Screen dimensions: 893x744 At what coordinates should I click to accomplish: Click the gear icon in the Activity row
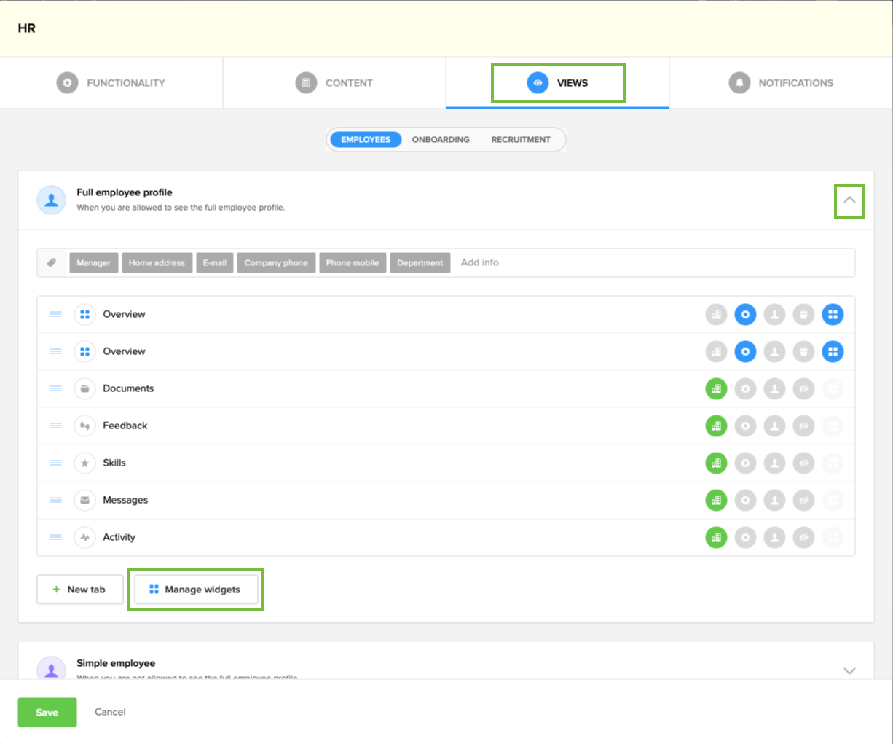[745, 538]
